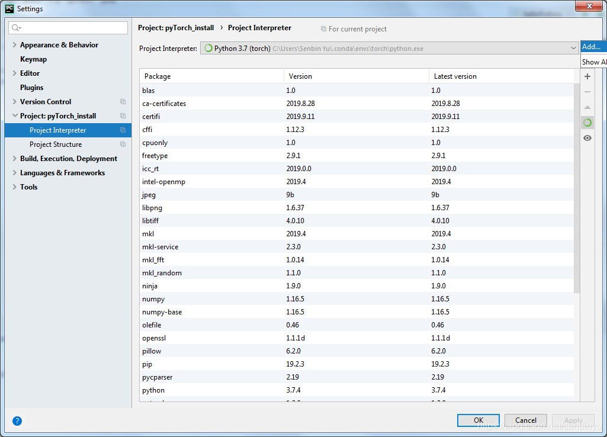Select the ninja package row

pos(357,285)
